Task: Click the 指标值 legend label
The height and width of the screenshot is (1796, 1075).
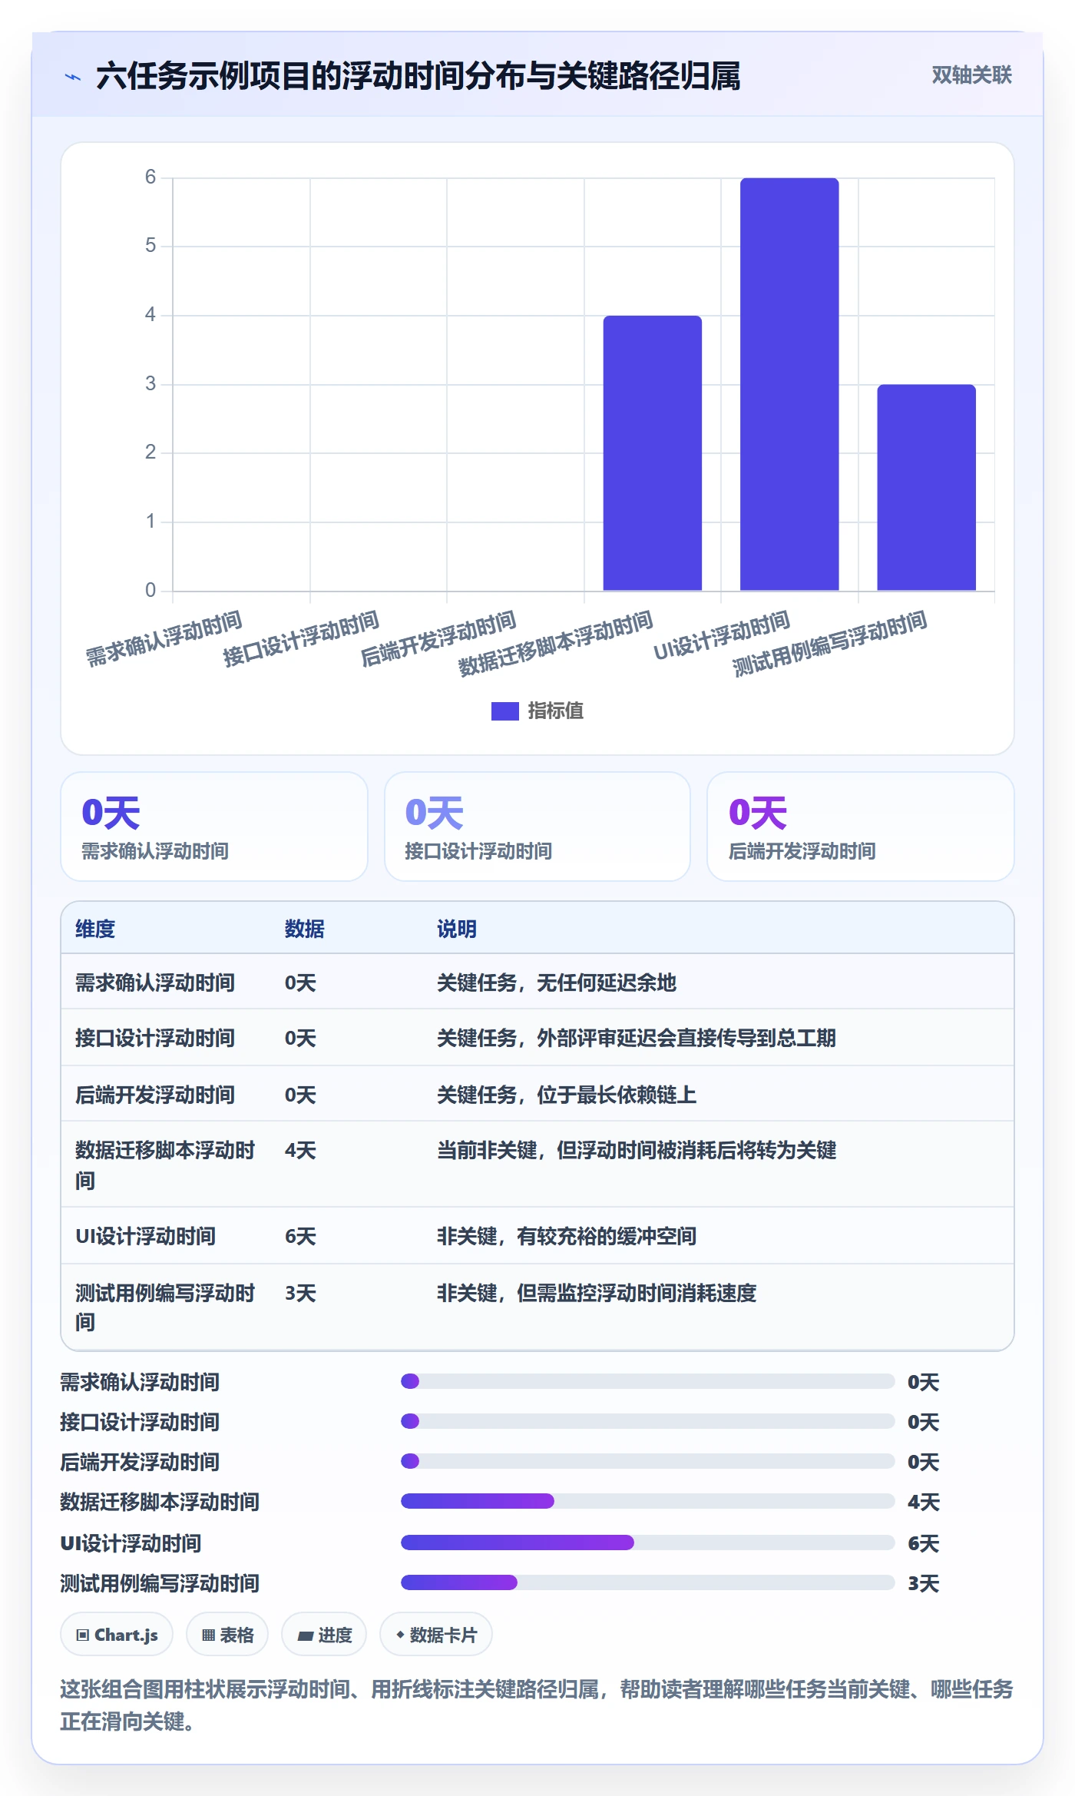Action: click(x=555, y=711)
